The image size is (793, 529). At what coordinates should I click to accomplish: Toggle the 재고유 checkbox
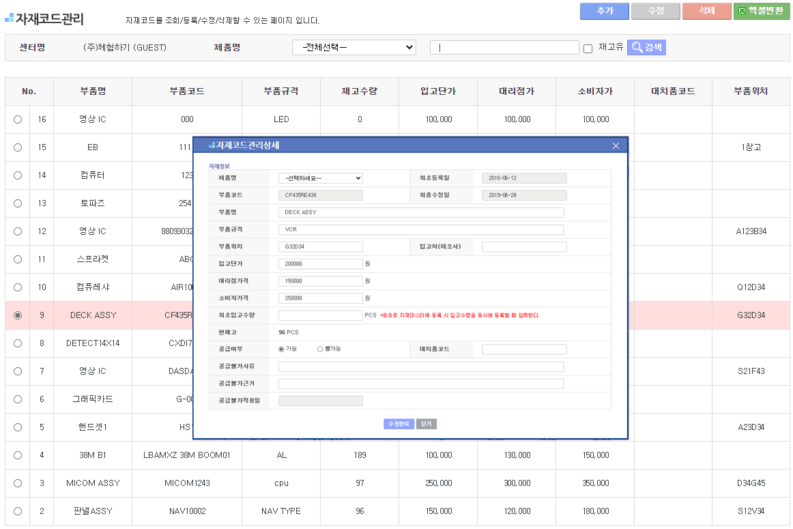point(588,48)
